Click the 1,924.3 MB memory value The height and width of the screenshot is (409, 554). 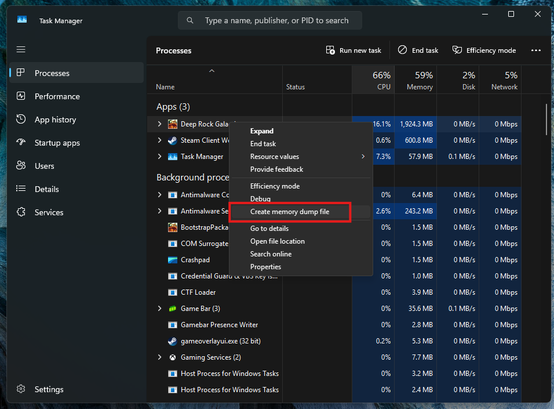point(416,124)
